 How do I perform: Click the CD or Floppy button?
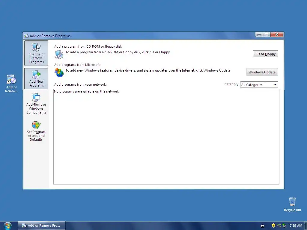(265, 54)
